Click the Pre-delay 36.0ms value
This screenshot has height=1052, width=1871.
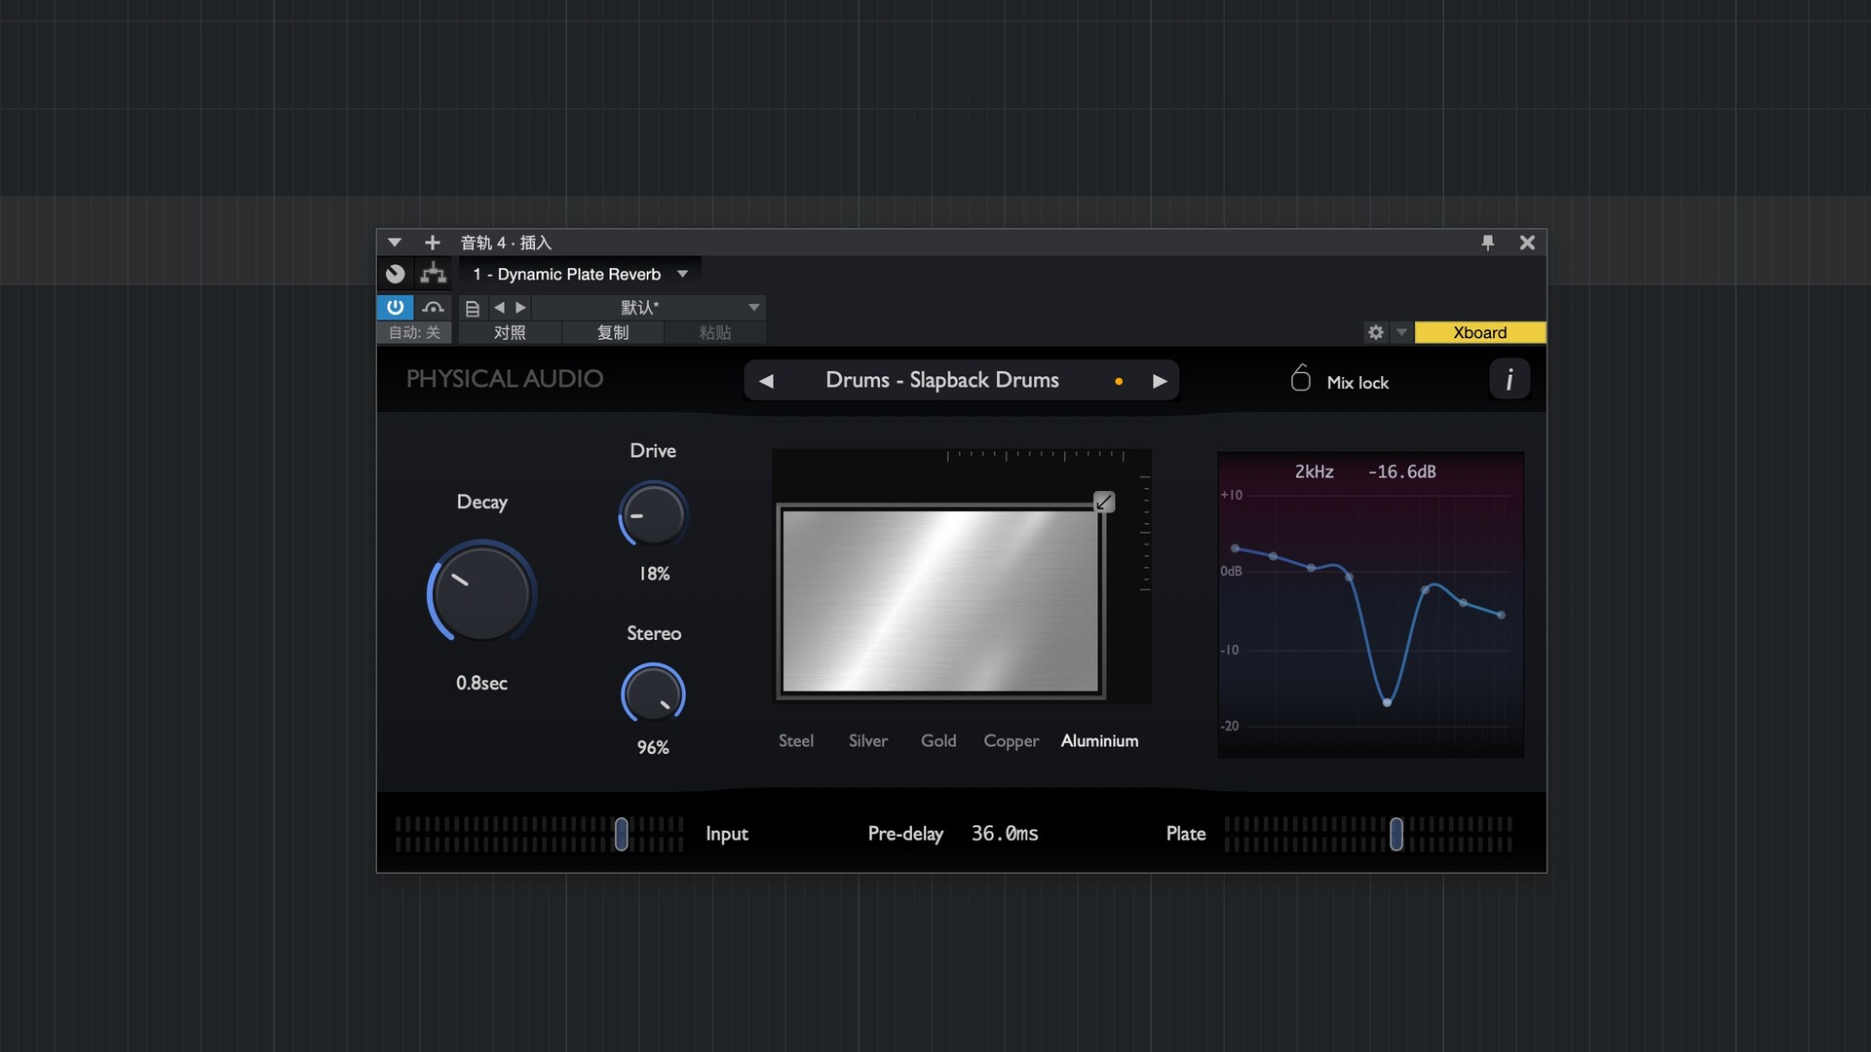tap(1005, 834)
